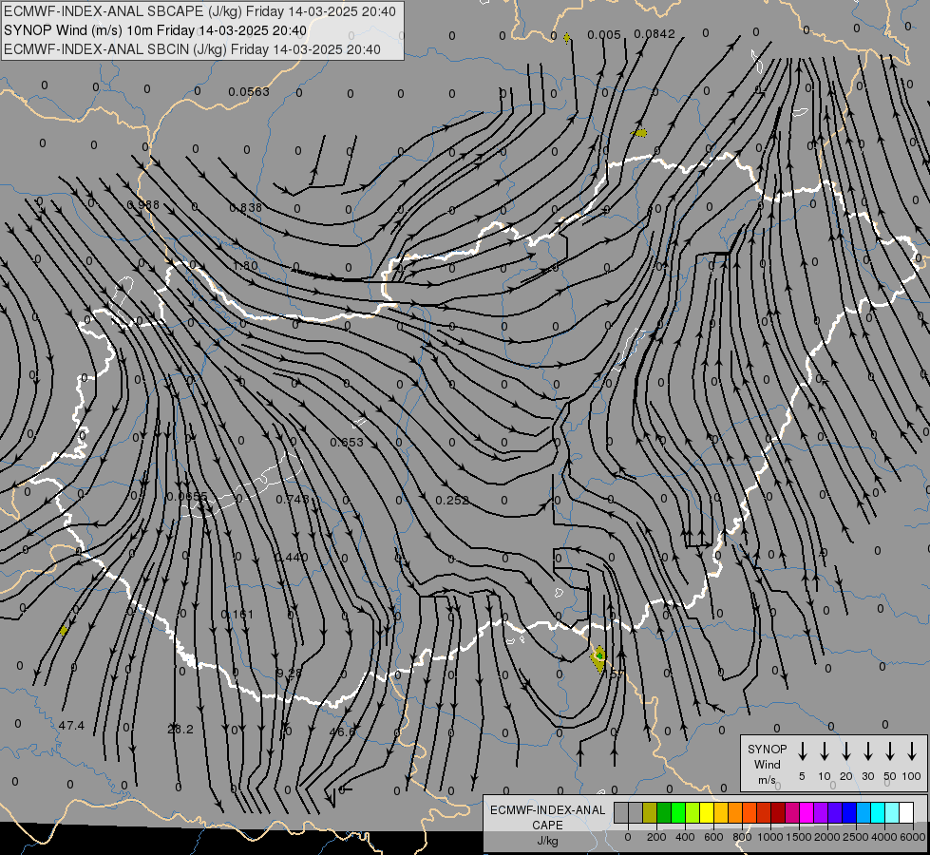
Task: Select the brick red swatch right of the 800 tick
Action: click(x=765, y=812)
